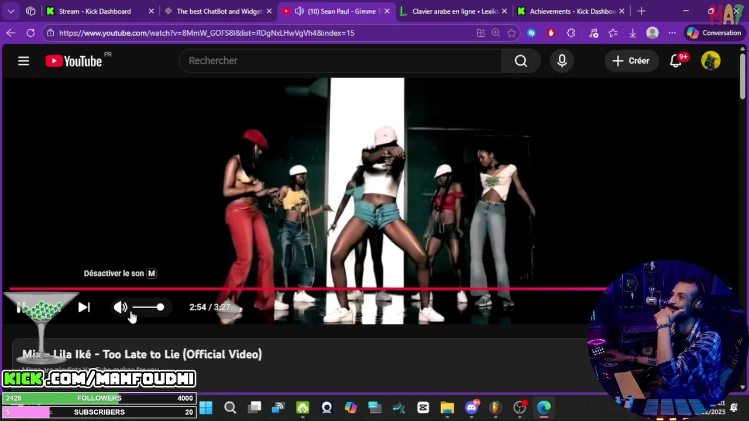749x421 pixels.
Task: Open the media control music note button
Action: point(593,33)
